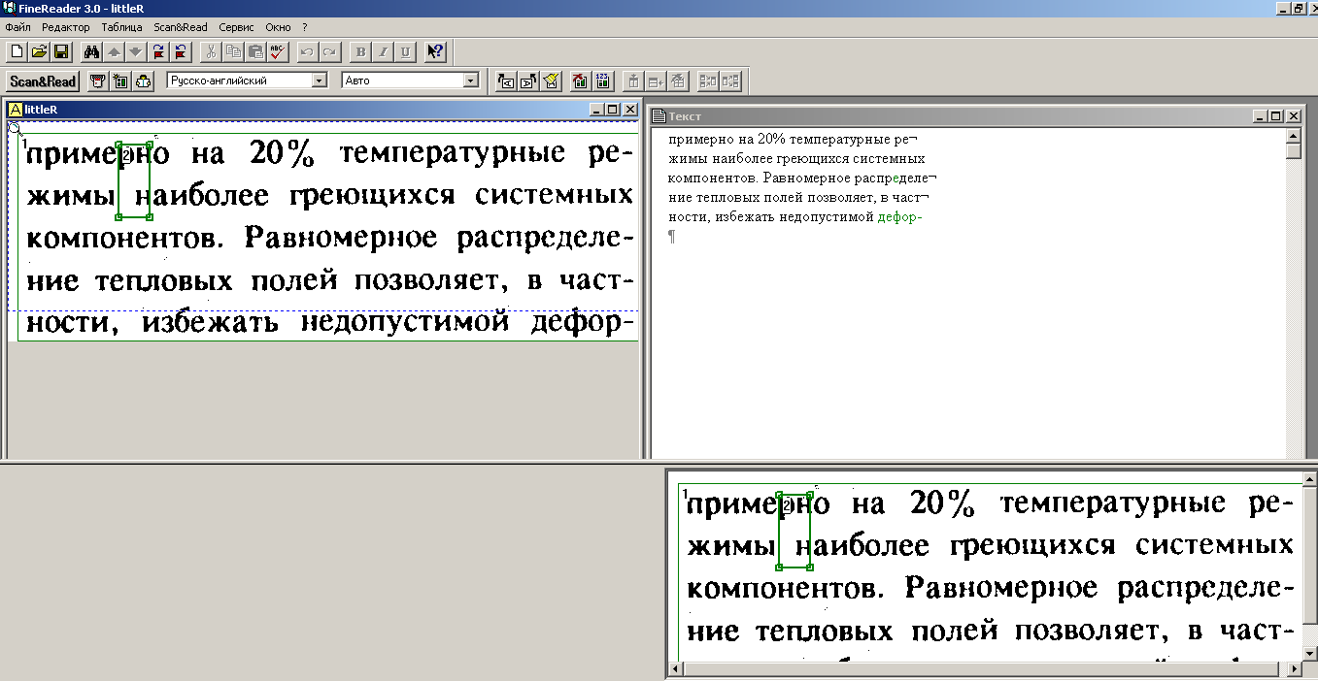
Task: Rotate the page image clockwise
Action: [x=158, y=51]
